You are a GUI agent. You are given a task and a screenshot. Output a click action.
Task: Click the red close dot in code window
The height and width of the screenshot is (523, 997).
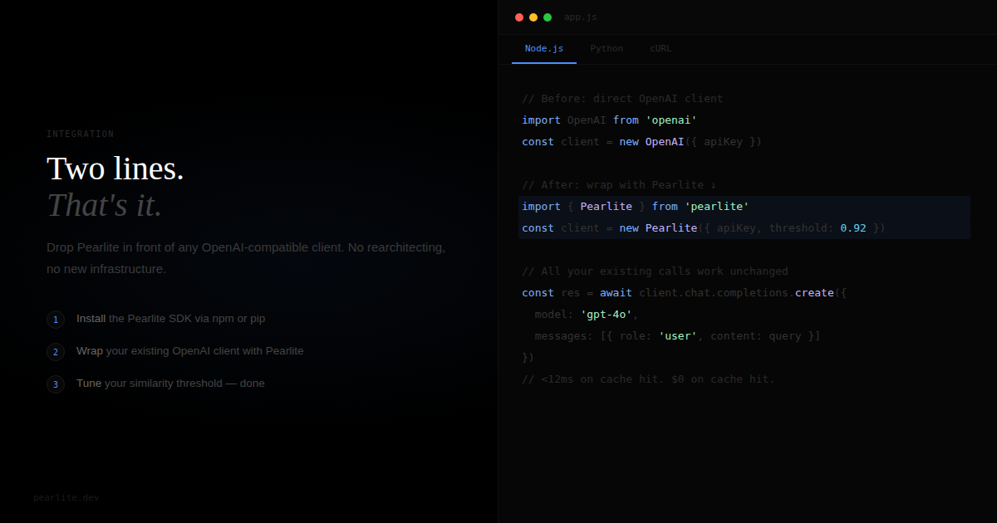tap(519, 17)
